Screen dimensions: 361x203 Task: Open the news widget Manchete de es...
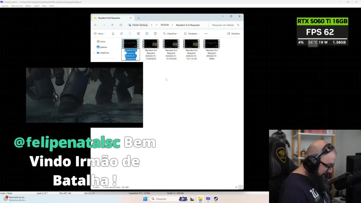15,198
